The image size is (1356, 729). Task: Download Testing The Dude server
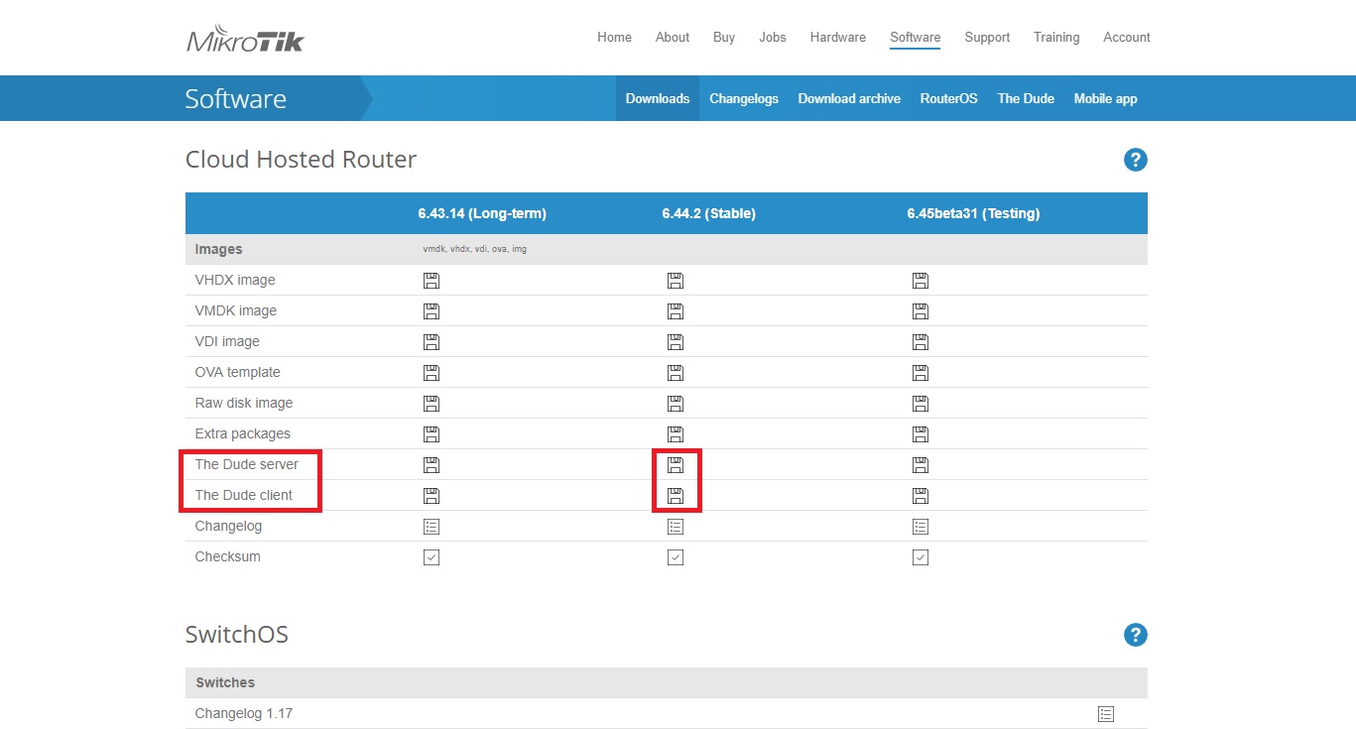[921, 465]
